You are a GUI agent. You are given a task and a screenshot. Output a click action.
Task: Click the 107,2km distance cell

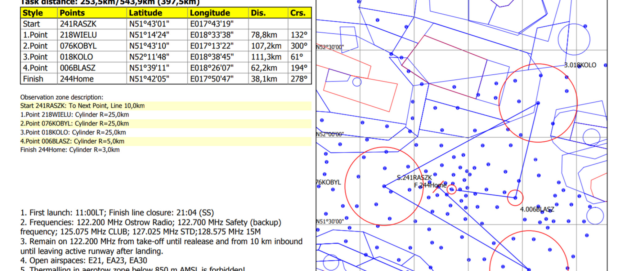pyautogui.click(x=266, y=46)
